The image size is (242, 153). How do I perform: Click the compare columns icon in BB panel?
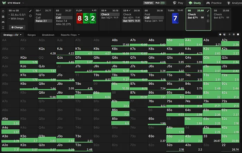coord(208,21)
